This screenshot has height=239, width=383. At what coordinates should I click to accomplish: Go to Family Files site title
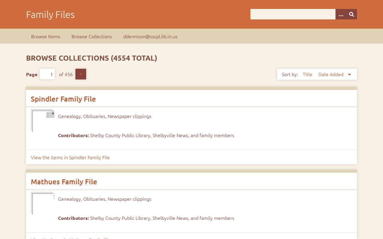coord(50,14)
